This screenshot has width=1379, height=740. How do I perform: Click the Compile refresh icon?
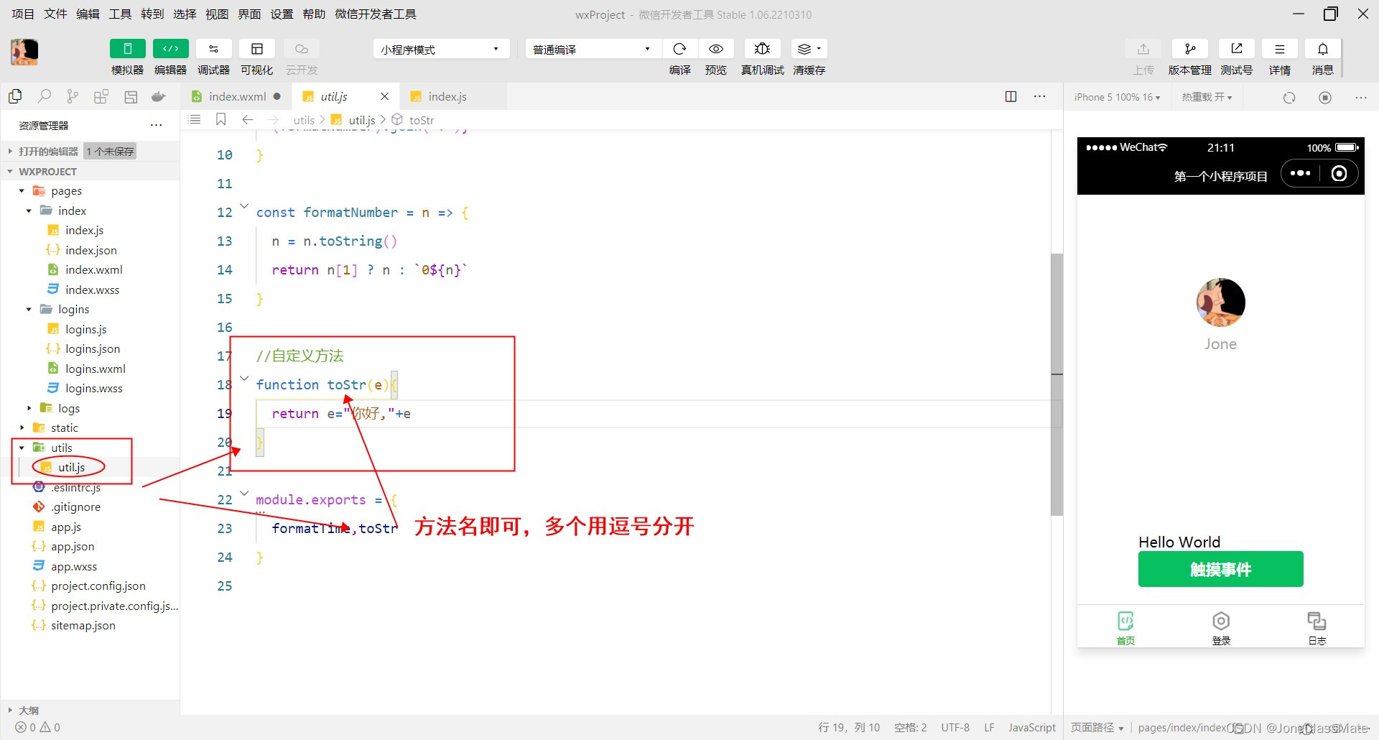(679, 49)
